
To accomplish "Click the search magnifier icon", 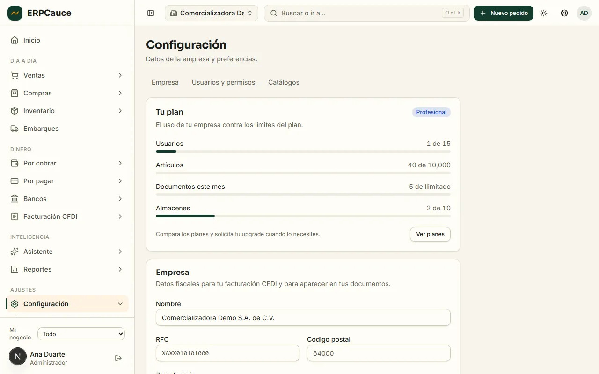I will click(x=274, y=13).
